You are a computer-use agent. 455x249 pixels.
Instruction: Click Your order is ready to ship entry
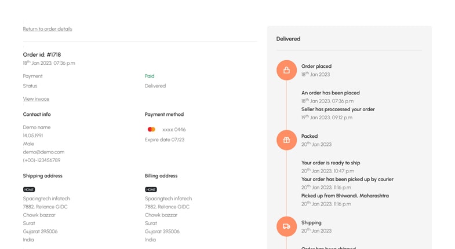(330, 163)
